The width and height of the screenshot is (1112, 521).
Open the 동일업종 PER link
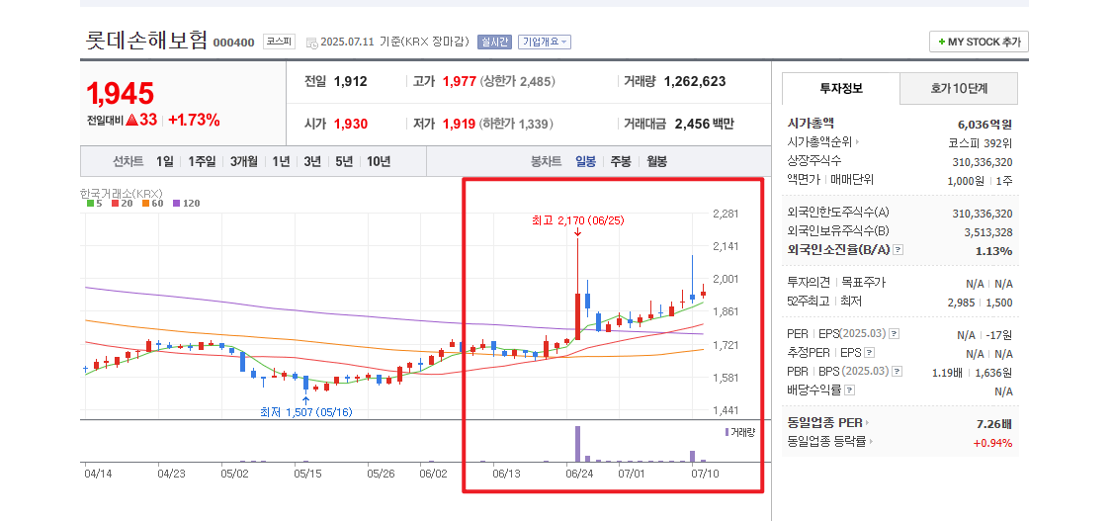point(824,423)
